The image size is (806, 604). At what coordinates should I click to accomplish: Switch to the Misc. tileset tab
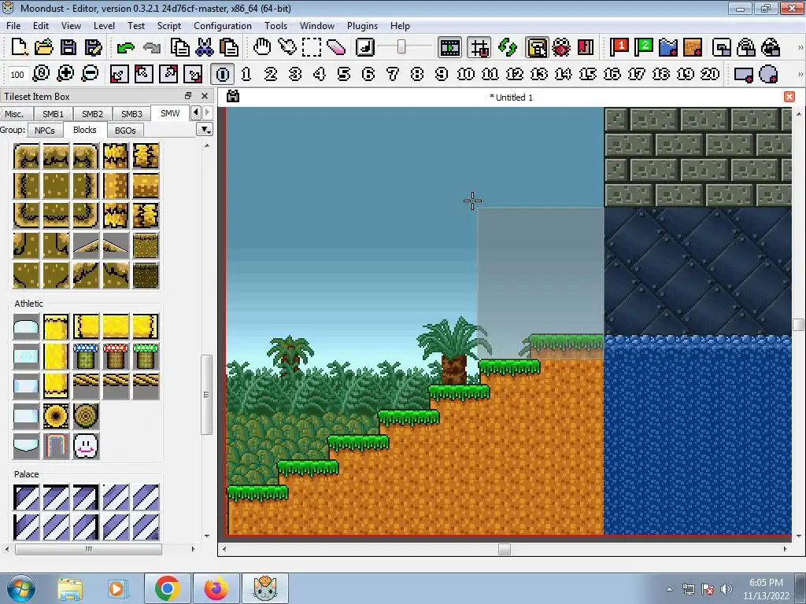click(14, 113)
